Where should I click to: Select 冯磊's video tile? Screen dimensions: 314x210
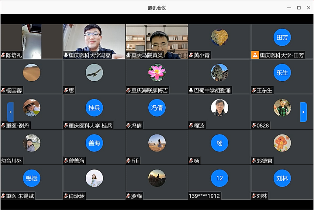click(94, 40)
